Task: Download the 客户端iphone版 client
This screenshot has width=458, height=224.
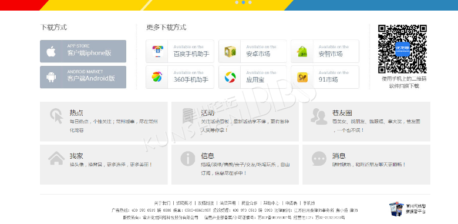Action: 83,51
